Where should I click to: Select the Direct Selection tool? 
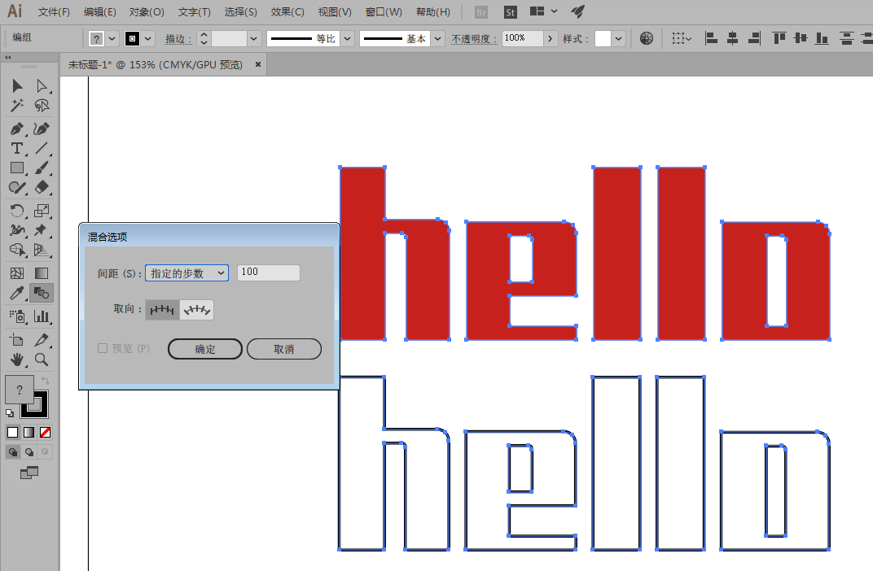[42, 85]
